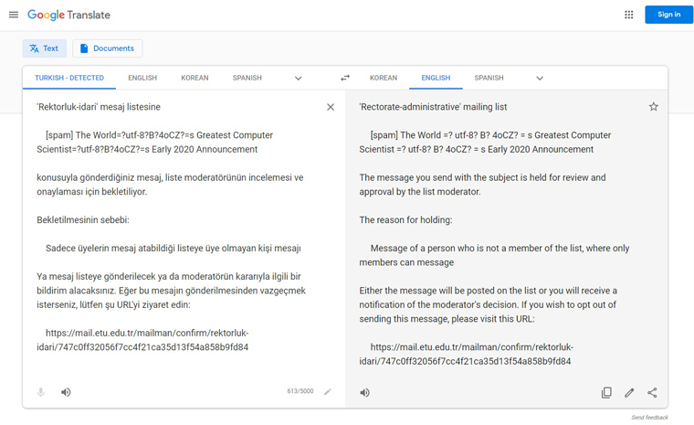Suggest an edit to the translation

point(629,393)
